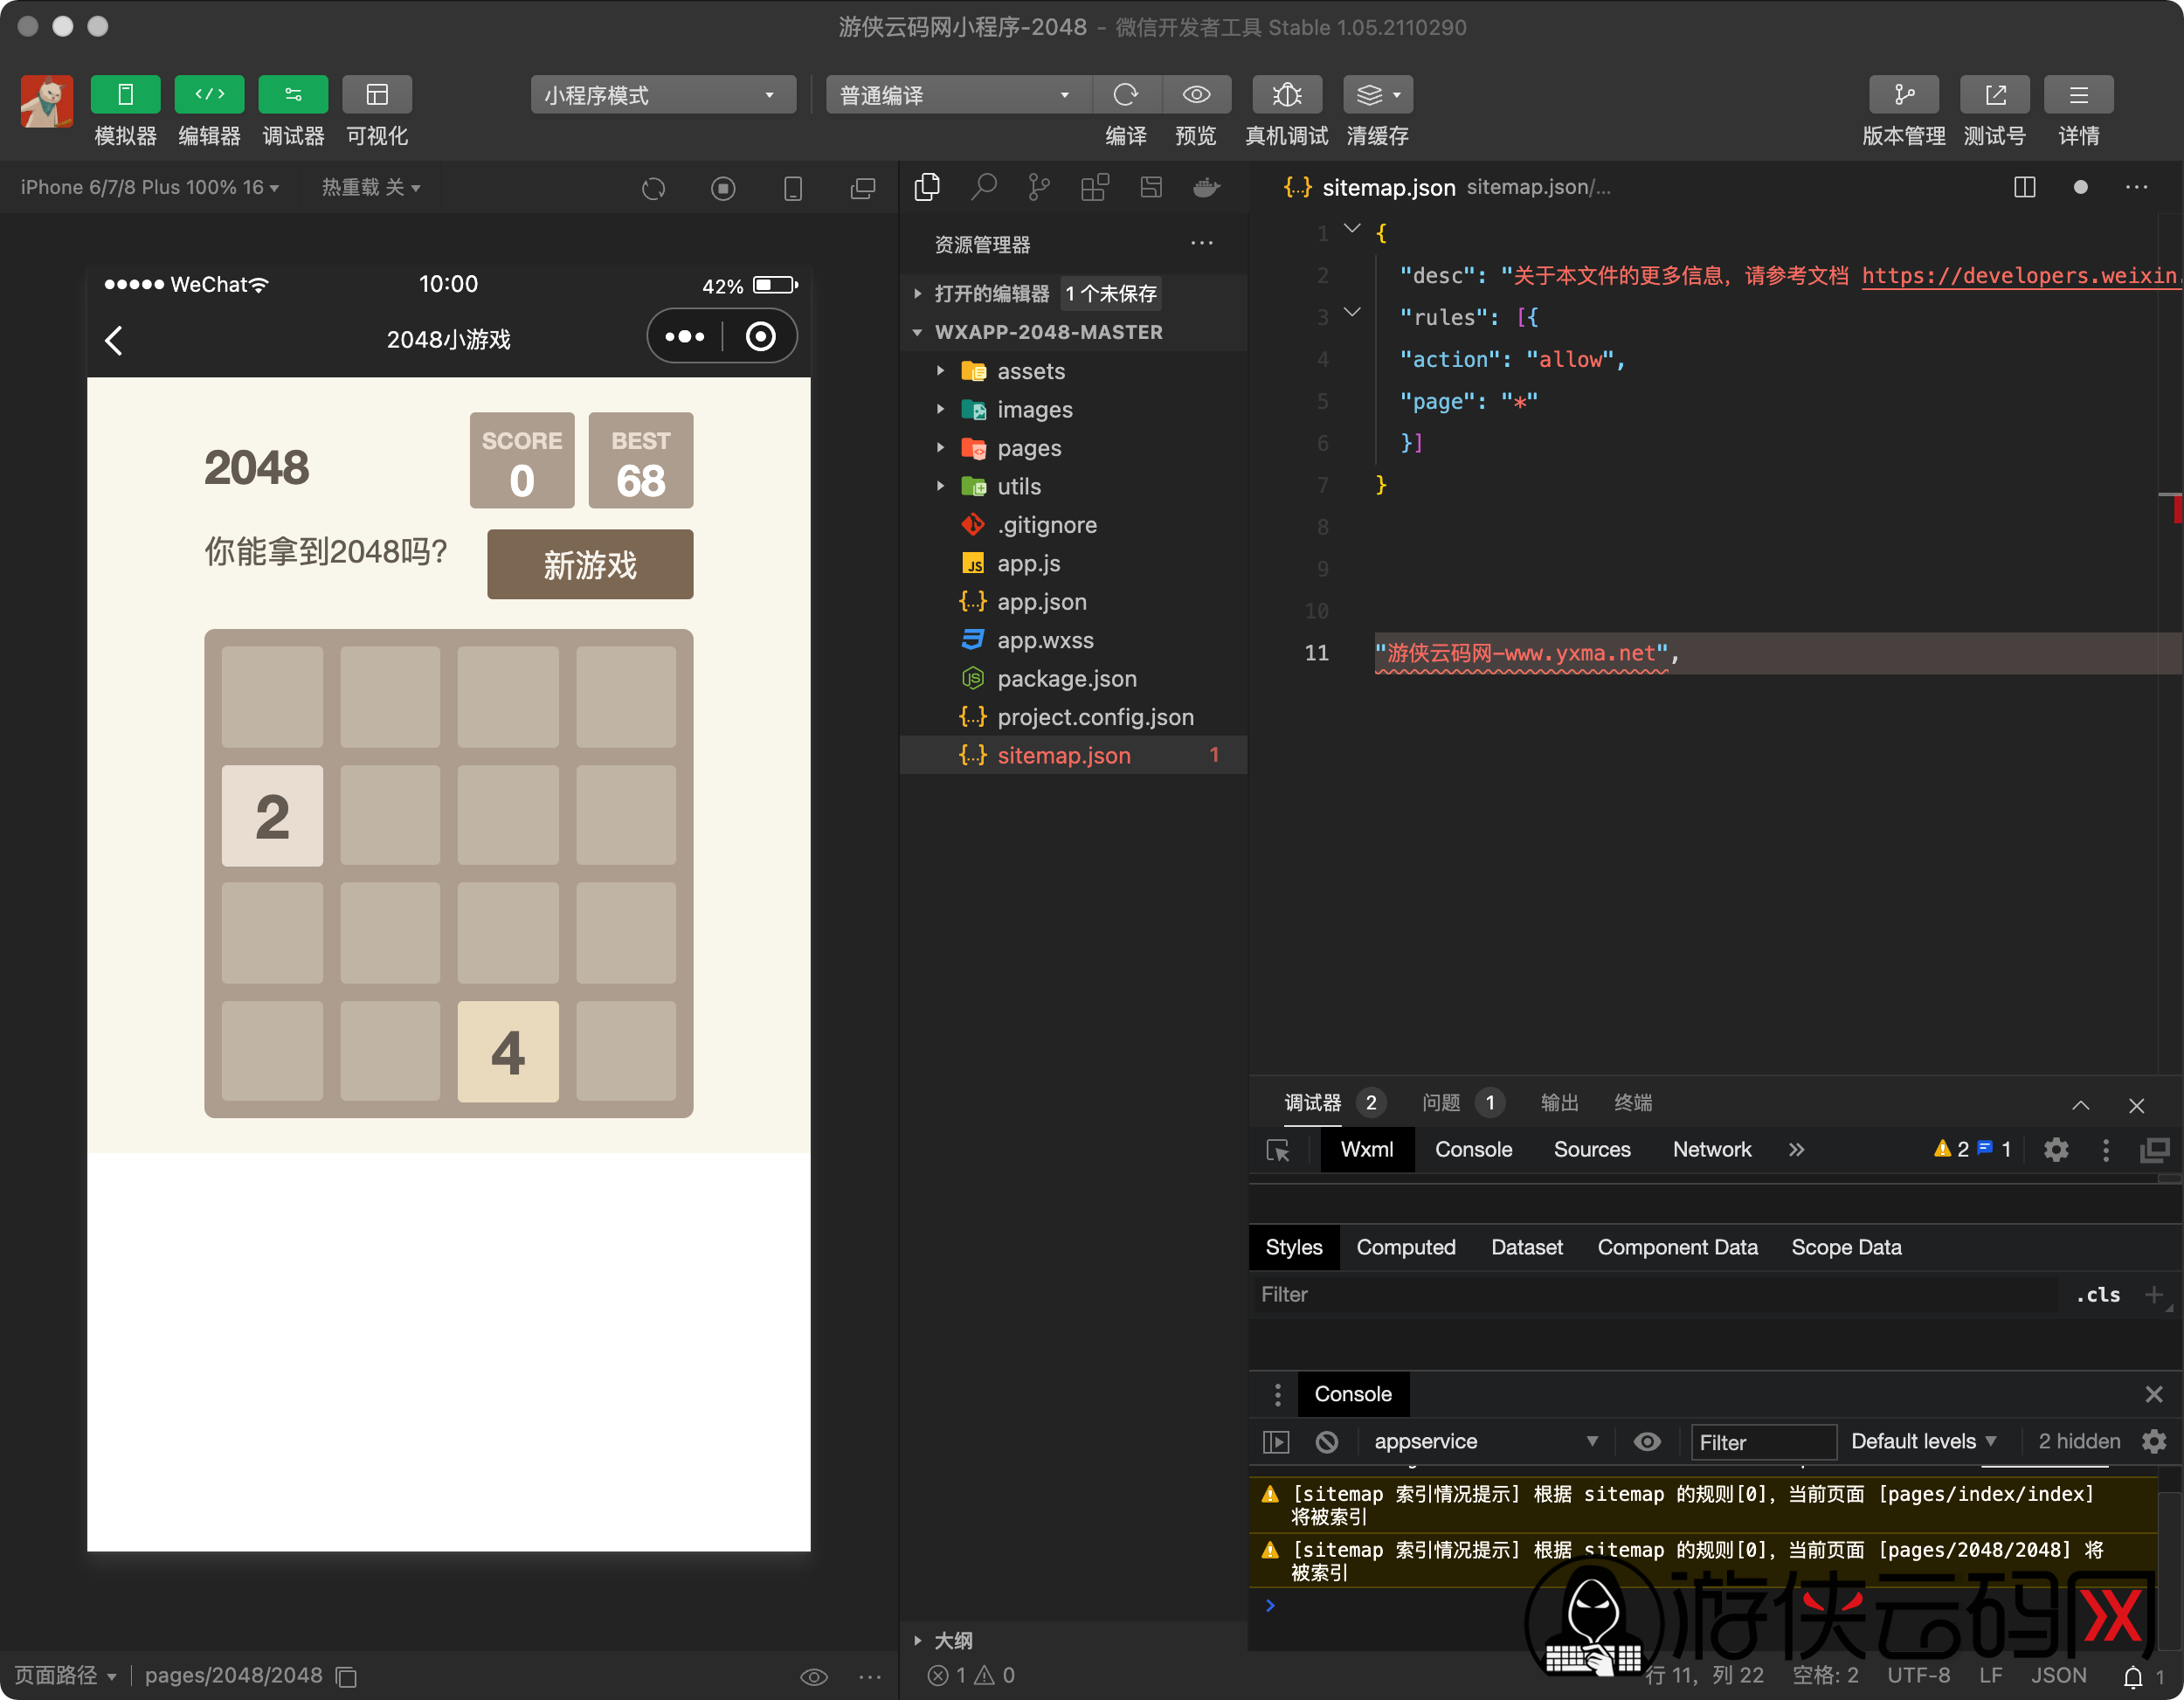
Task: Open the Default levels dropdown
Action: 1924,1441
